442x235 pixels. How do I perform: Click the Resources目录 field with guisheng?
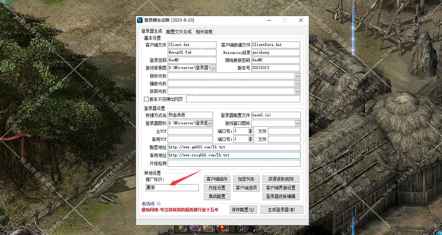pos(276,53)
